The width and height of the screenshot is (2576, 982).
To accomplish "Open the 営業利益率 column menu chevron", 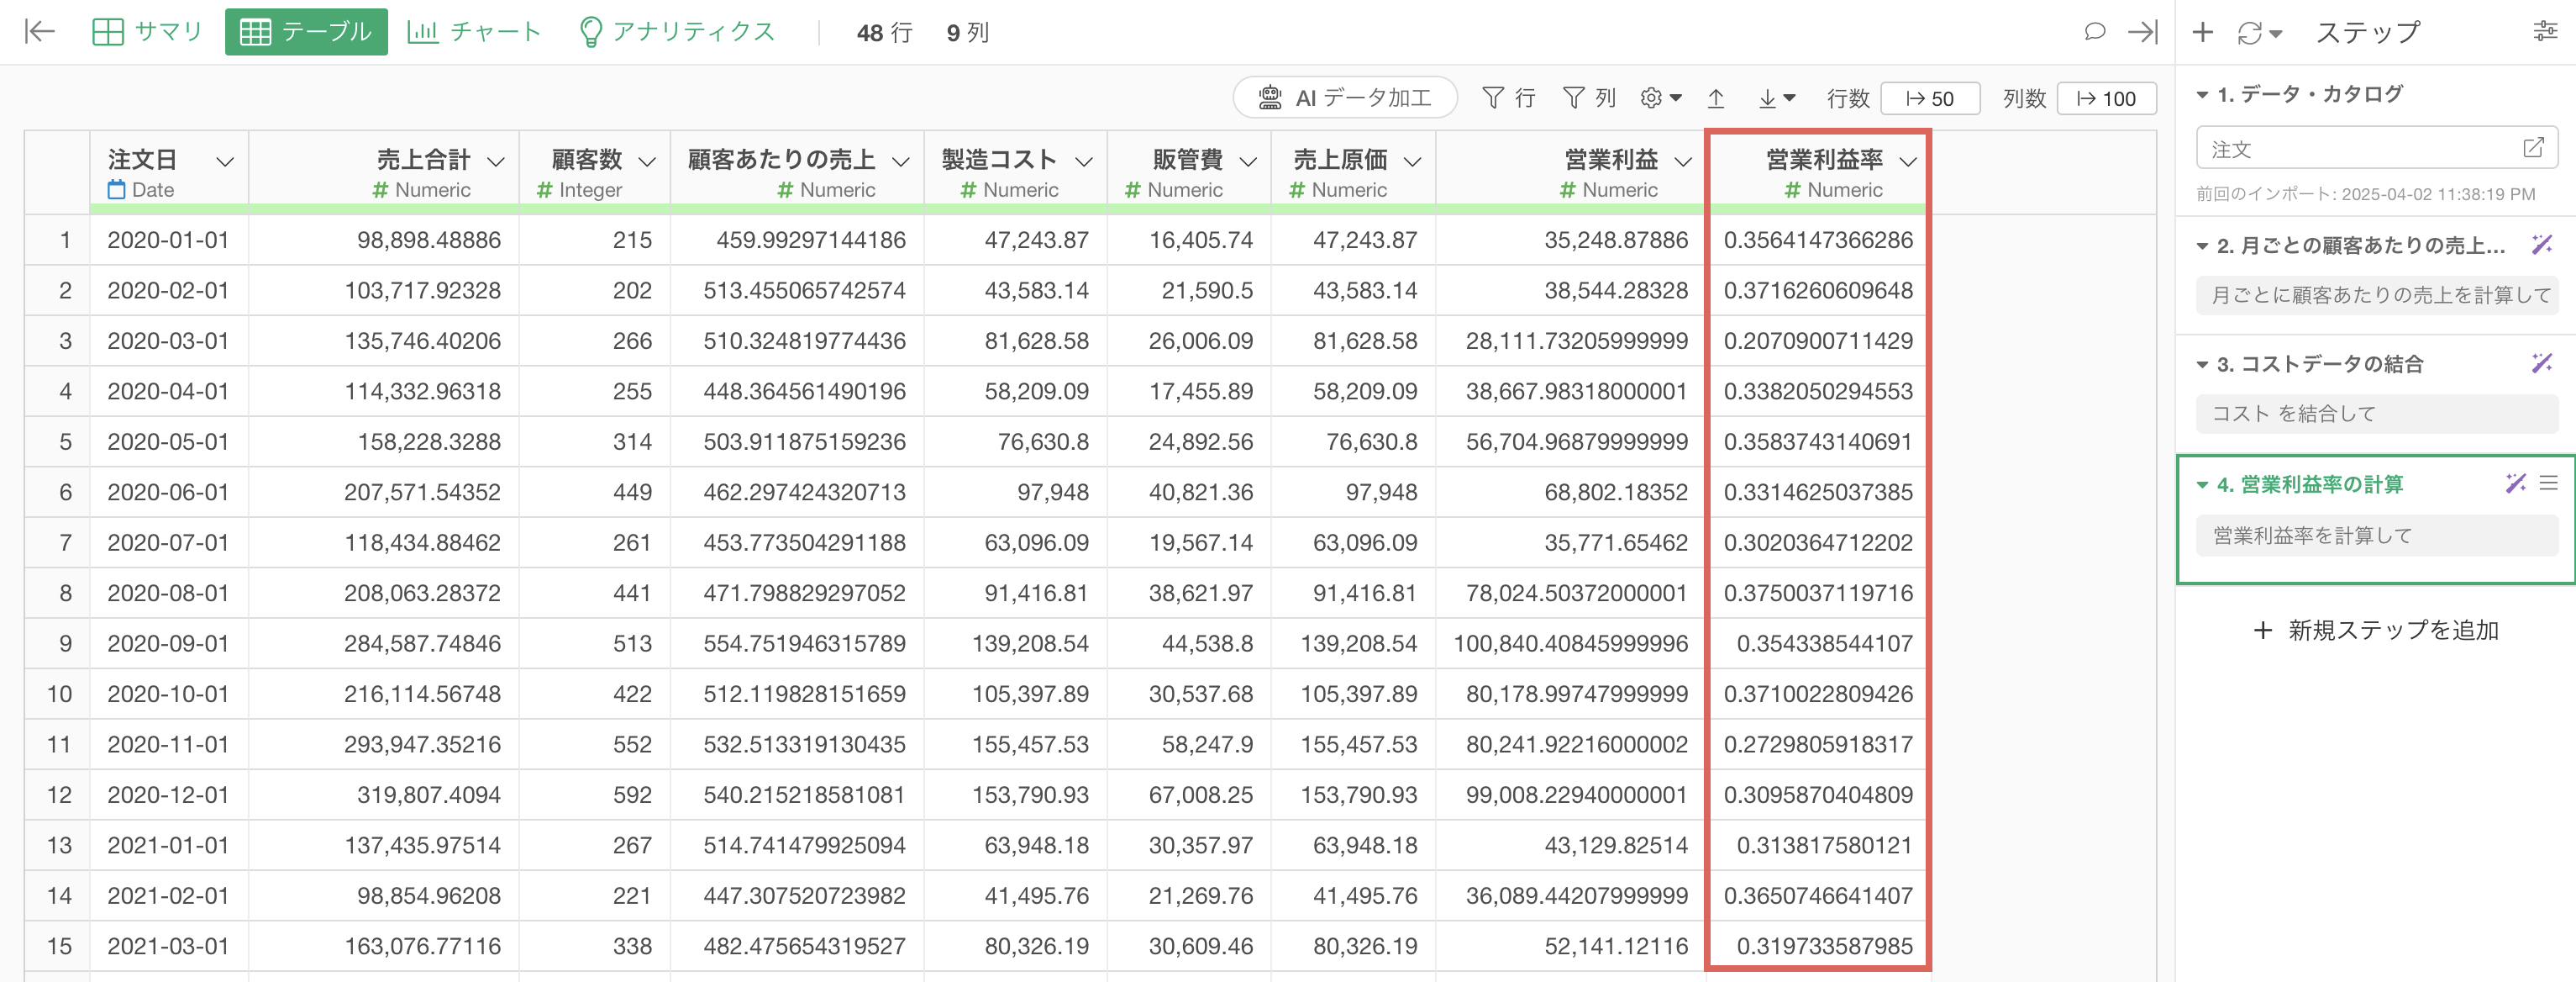I will pos(1908,161).
